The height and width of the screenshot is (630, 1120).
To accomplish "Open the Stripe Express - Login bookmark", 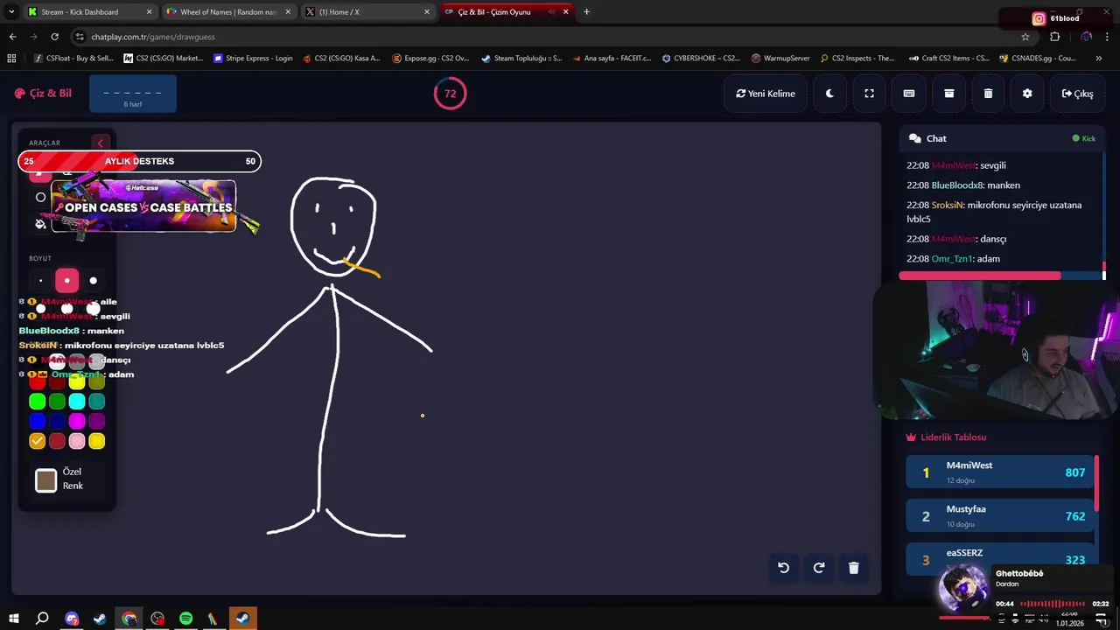I will 254,59.
